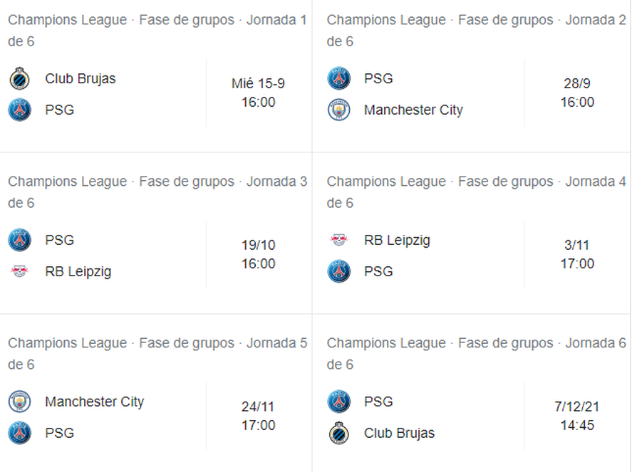Click the RB Leipzig logo in Jornada 3
Viewport: 632px width, 472px height.
click(20, 271)
